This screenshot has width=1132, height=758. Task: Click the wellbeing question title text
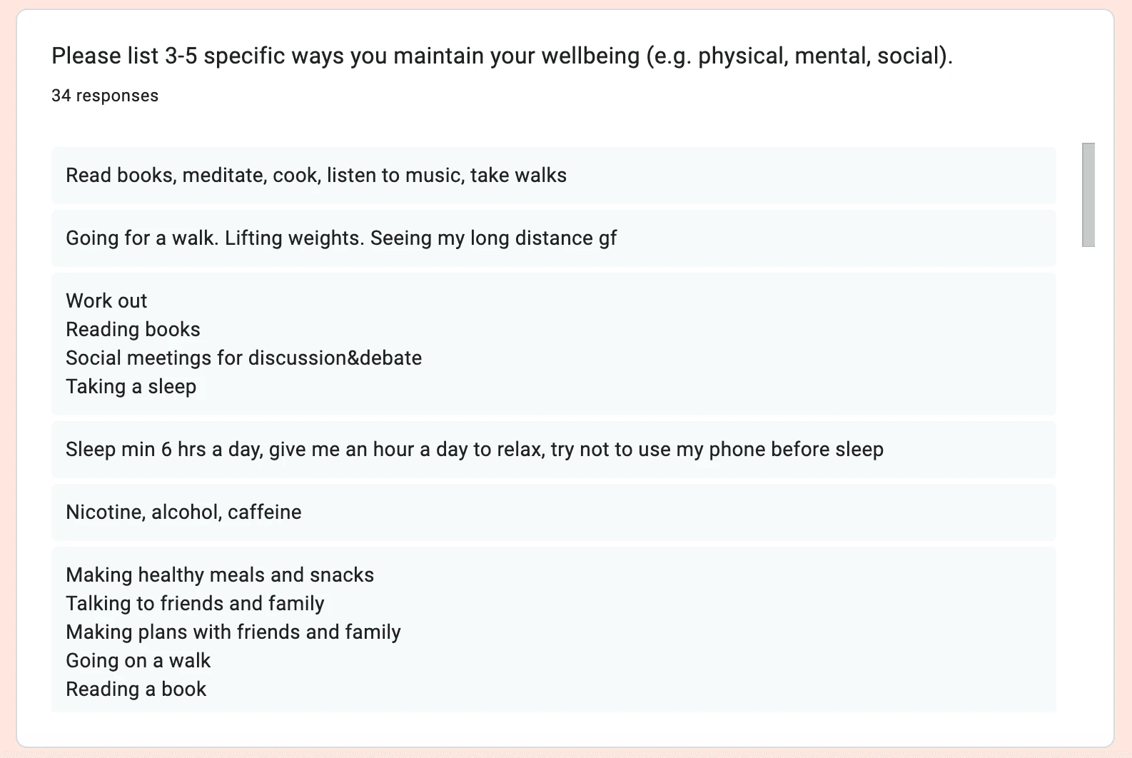tap(502, 56)
